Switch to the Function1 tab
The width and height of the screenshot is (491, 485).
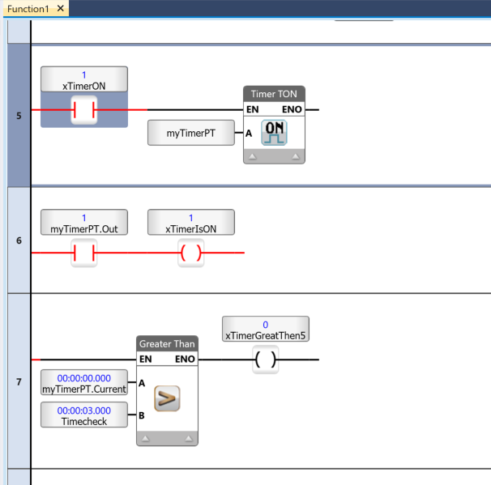[x=28, y=8]
